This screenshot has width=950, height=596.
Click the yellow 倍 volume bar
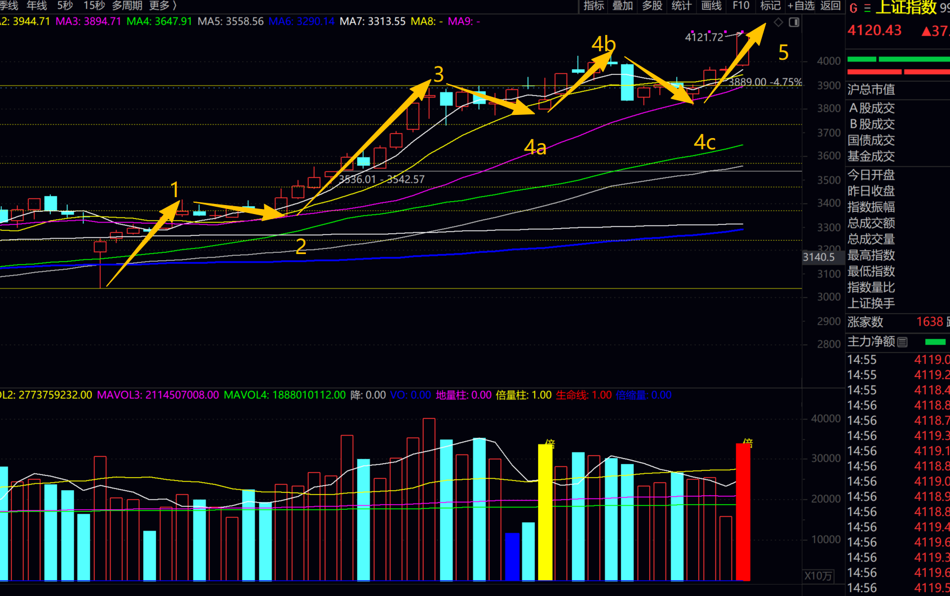coord(545,512)
